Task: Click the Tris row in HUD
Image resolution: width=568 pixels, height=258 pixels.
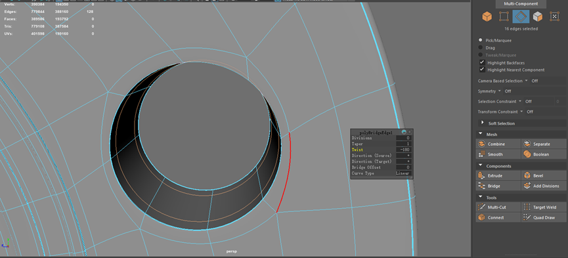Action: [x=49, y=26]
